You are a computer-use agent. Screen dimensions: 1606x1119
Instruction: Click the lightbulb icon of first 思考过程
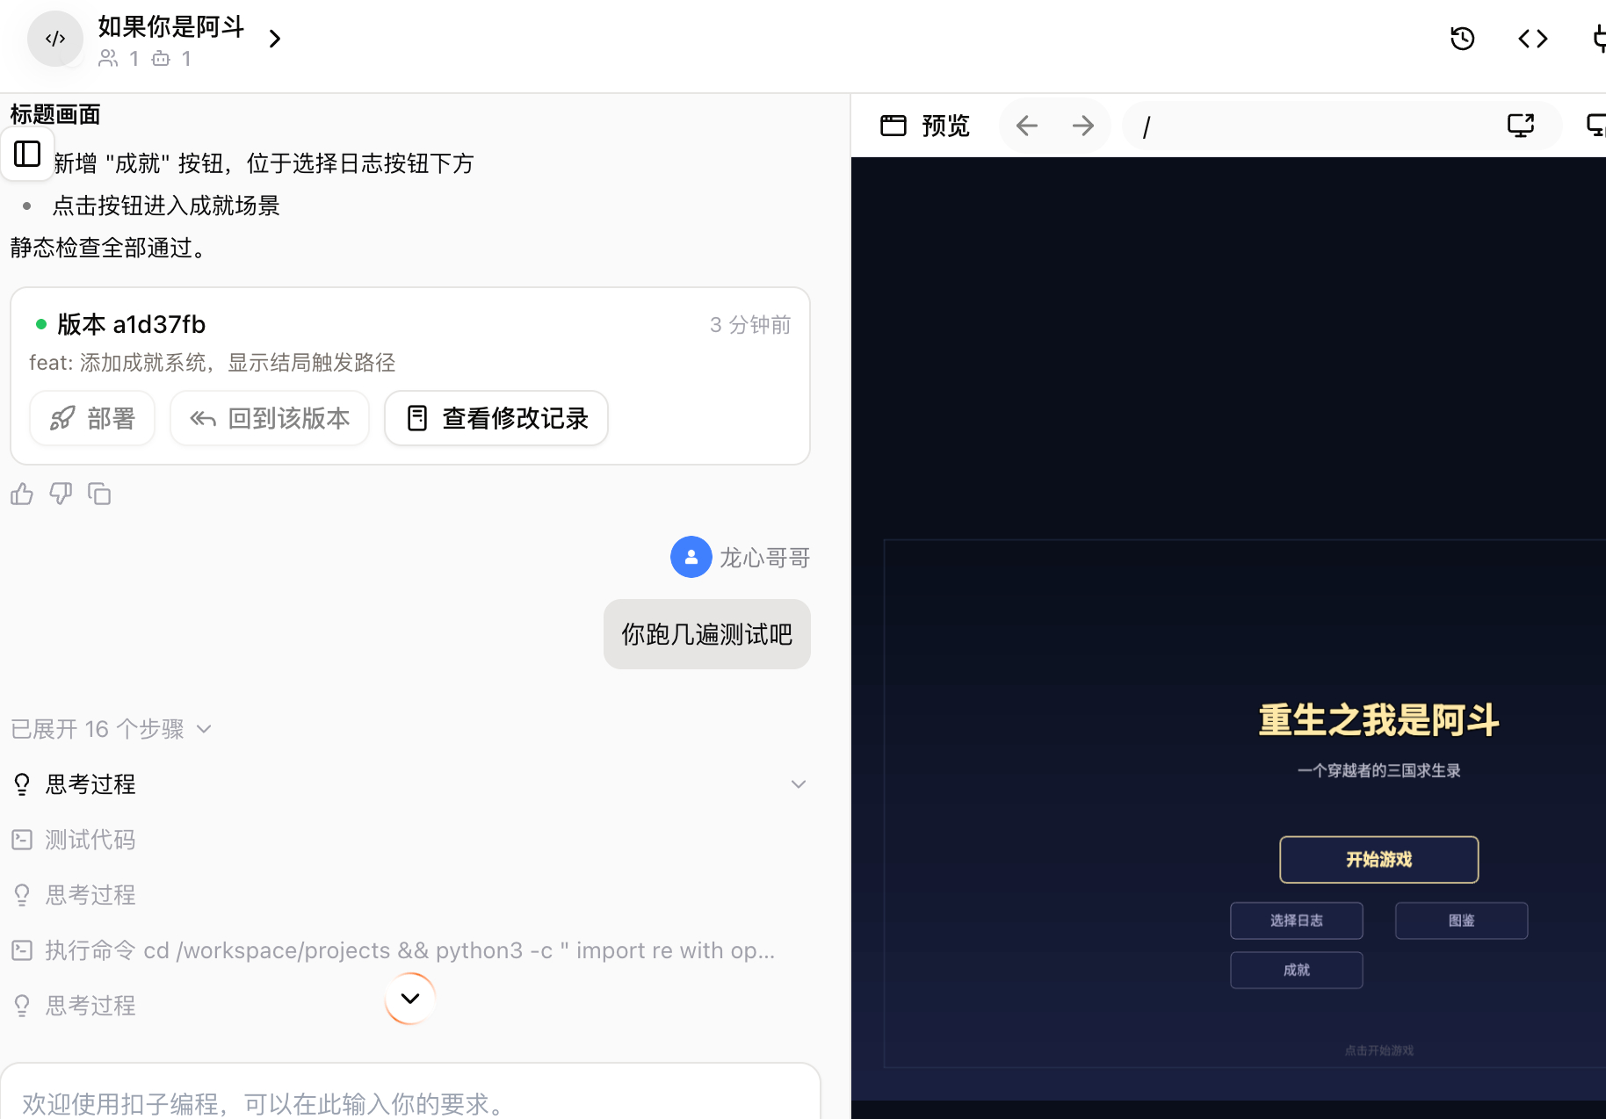(x=22, y=784)
